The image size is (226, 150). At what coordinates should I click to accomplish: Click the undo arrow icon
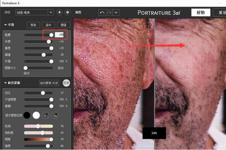102,12
